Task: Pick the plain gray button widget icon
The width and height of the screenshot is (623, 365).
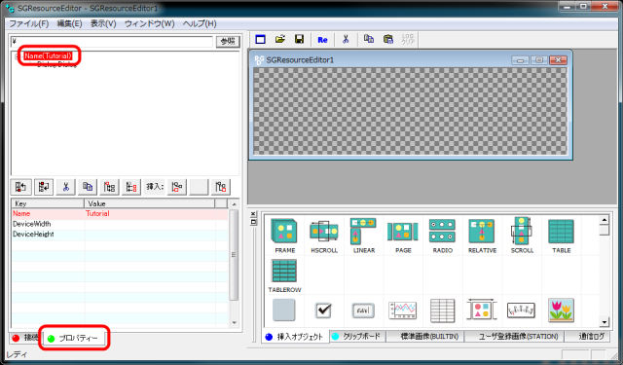Action: [284, 310]
